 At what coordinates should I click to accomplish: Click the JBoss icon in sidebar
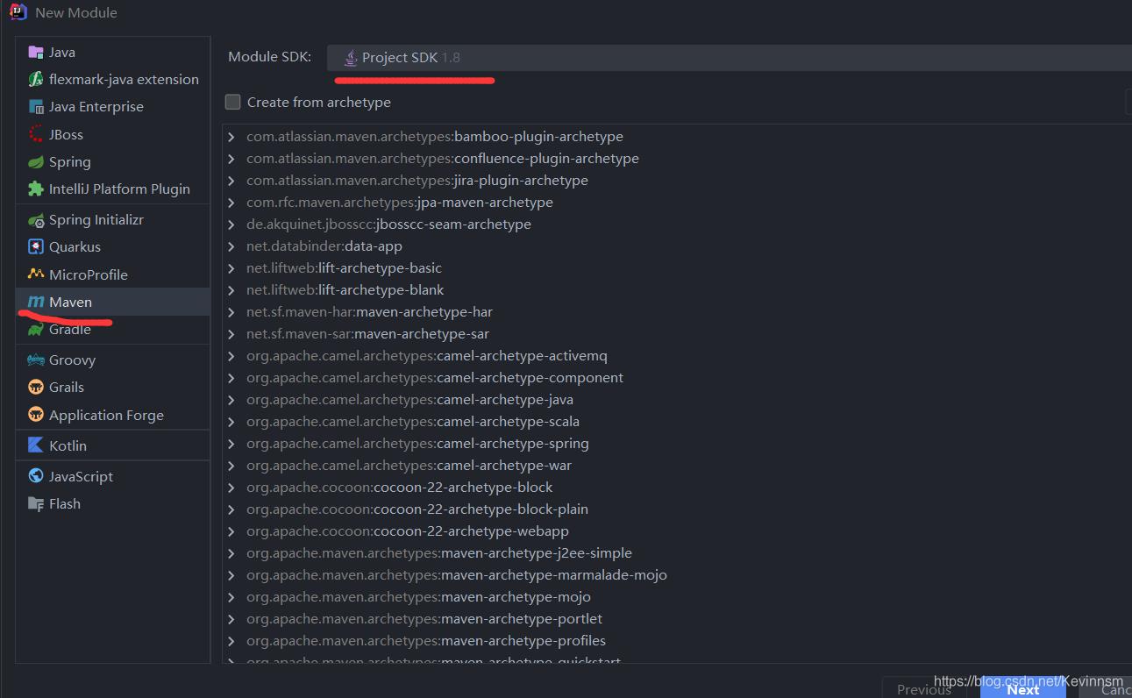coord(36,134)
